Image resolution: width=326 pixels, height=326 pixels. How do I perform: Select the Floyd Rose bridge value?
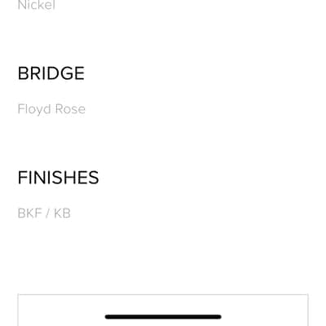pos(51,109)
